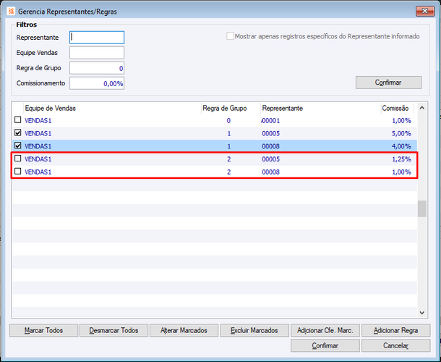
Task: Click the Desmarcar Todos button
Action: [x=114, y=330]
